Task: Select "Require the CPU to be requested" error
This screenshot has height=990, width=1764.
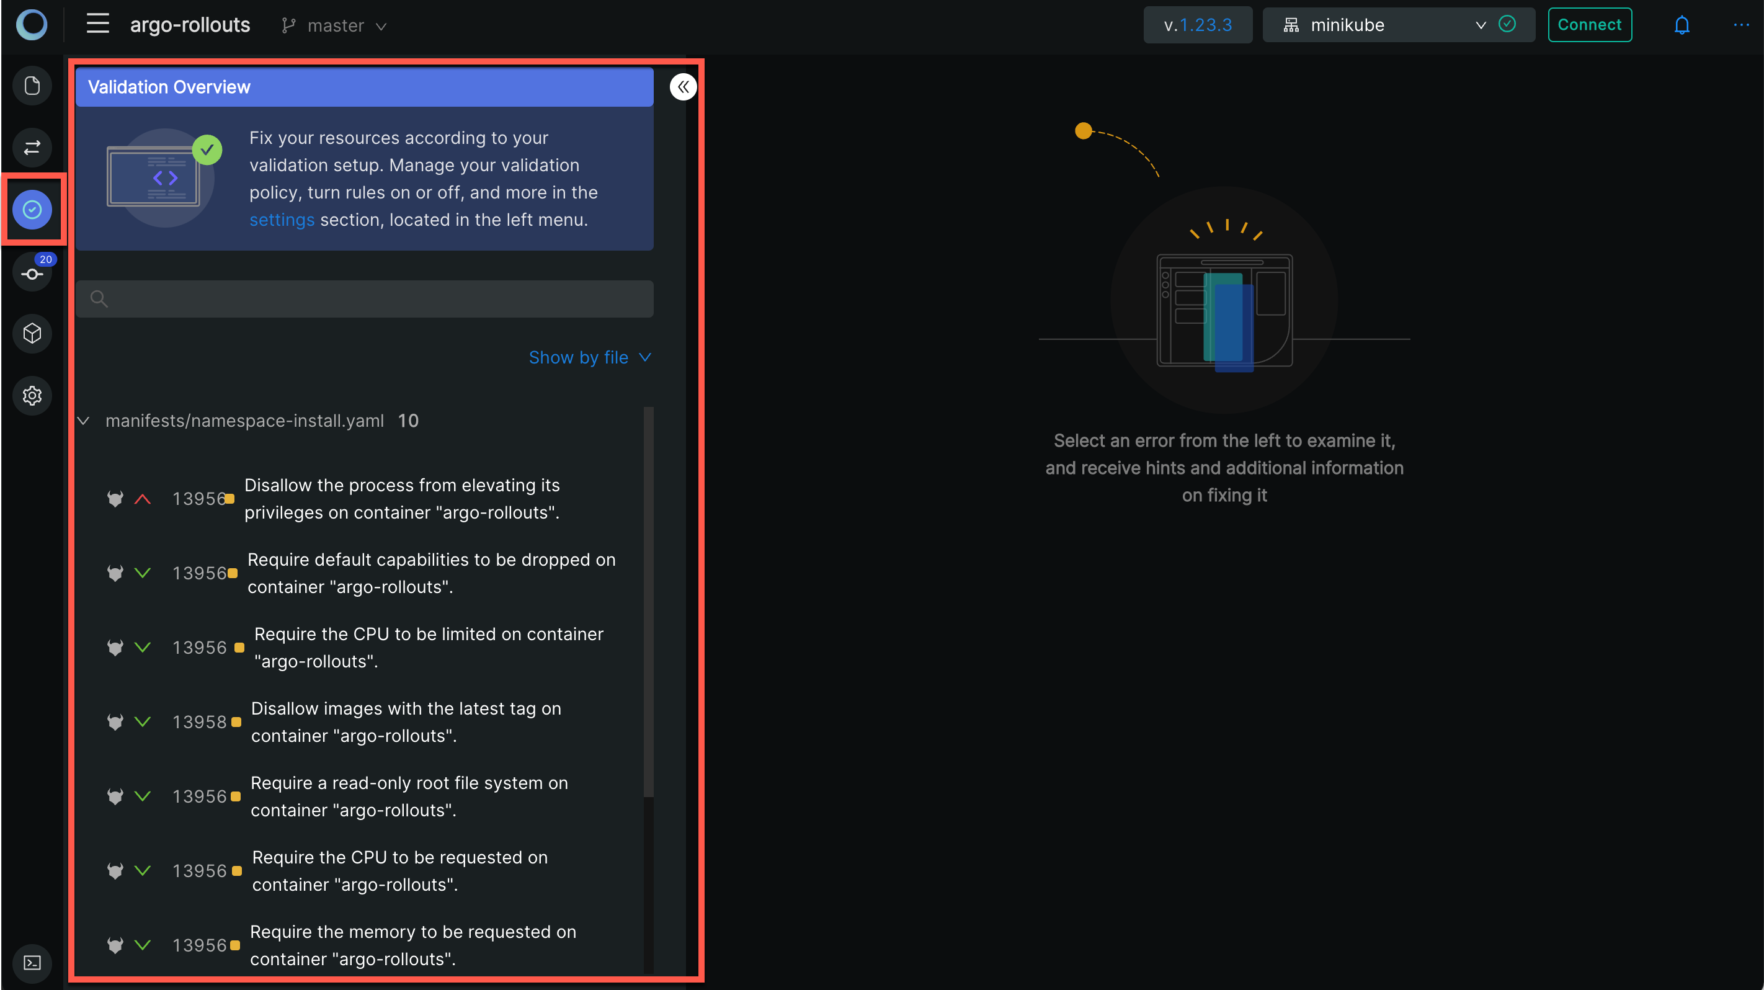Action: click(400, 871)
